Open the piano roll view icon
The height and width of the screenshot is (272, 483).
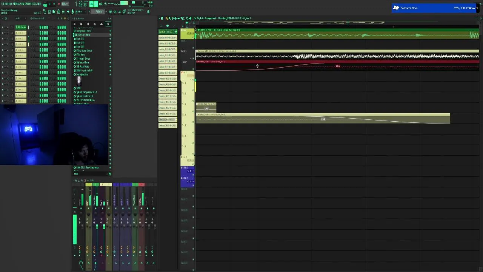54,12
